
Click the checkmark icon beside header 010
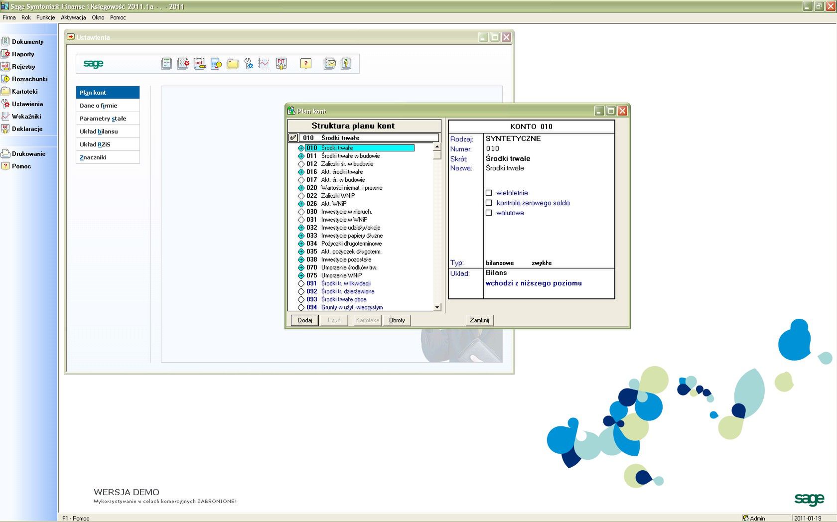tap(293, 138)
